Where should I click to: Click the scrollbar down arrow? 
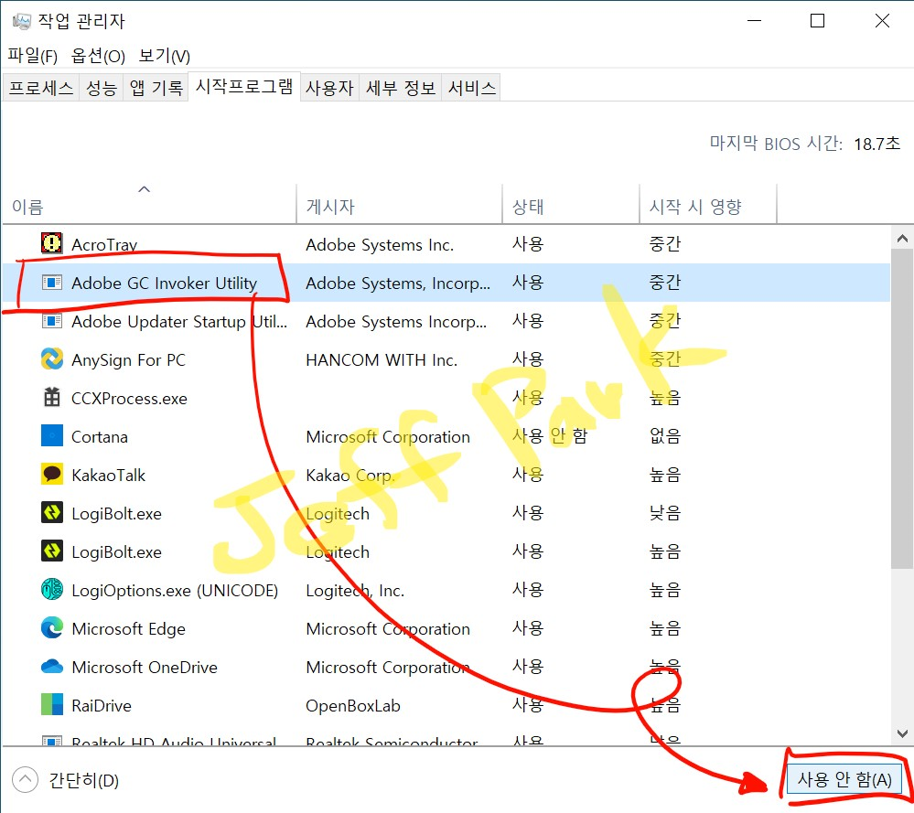(x=902, y=733)
